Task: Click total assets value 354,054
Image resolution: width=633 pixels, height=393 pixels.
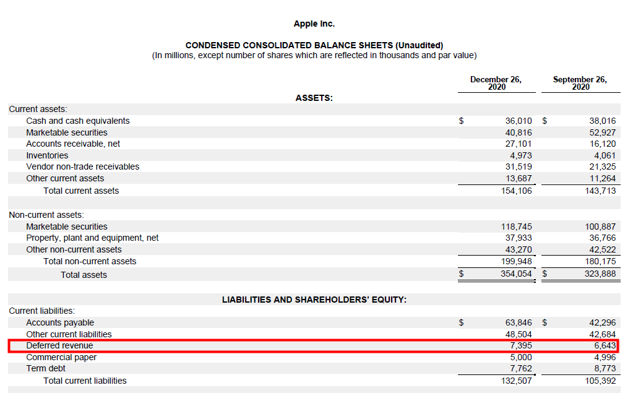Action: (x=516, y=274)
